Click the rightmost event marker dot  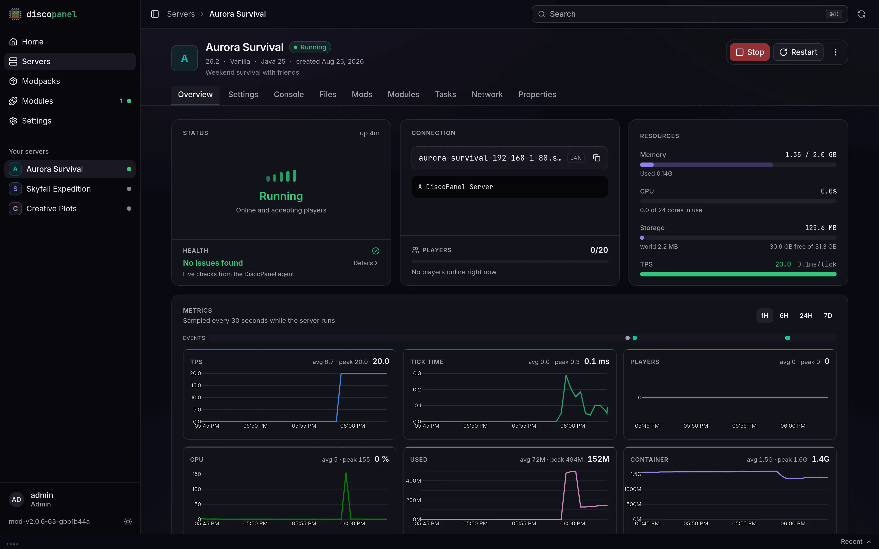tap(788, 338)
